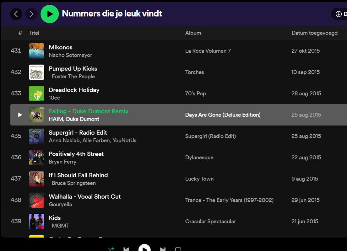Open album Oracular Spectacular
This screenshot has height=251, width=347.
tap(210, 222)
